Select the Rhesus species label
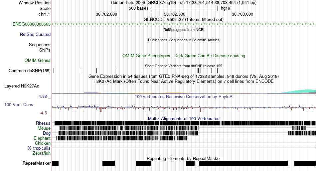 pos(43,123)
